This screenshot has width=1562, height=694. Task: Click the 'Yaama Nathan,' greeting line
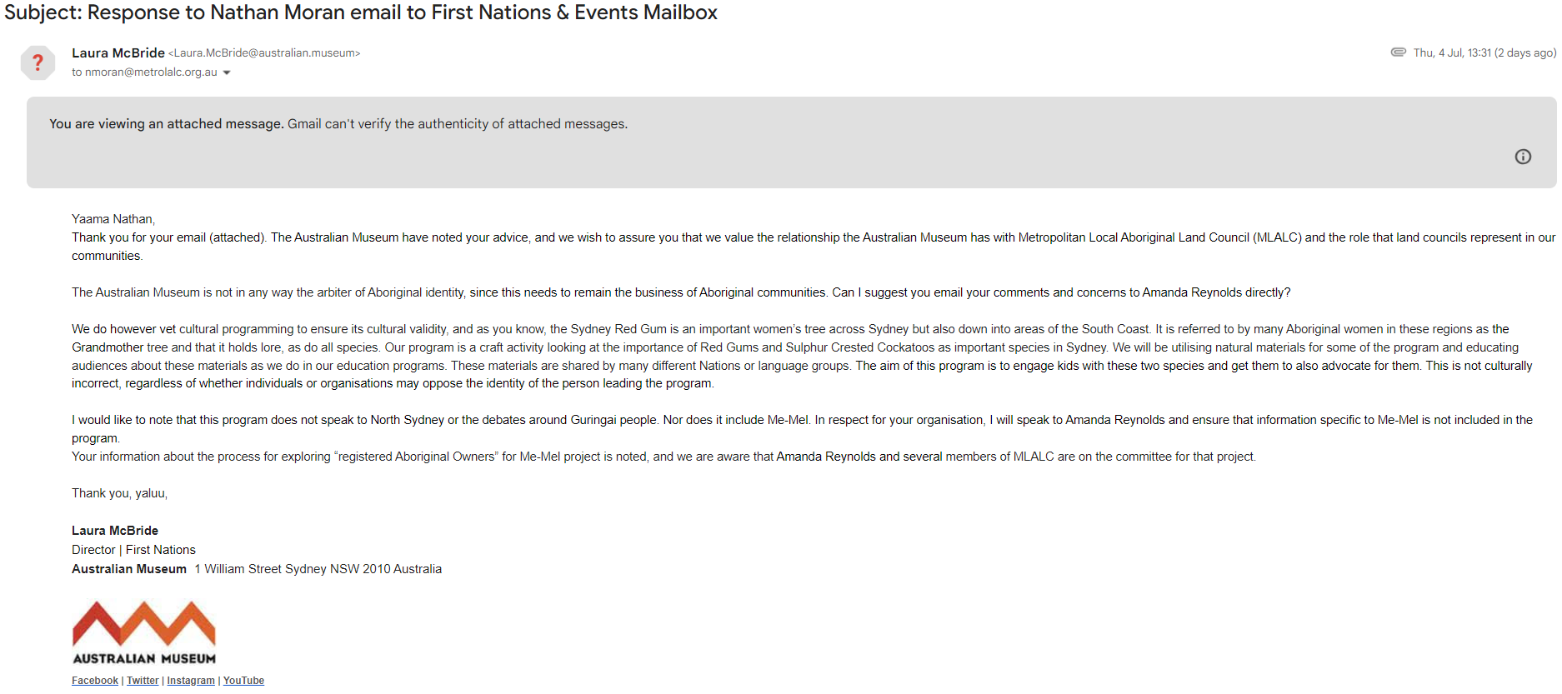coord(113,219)
